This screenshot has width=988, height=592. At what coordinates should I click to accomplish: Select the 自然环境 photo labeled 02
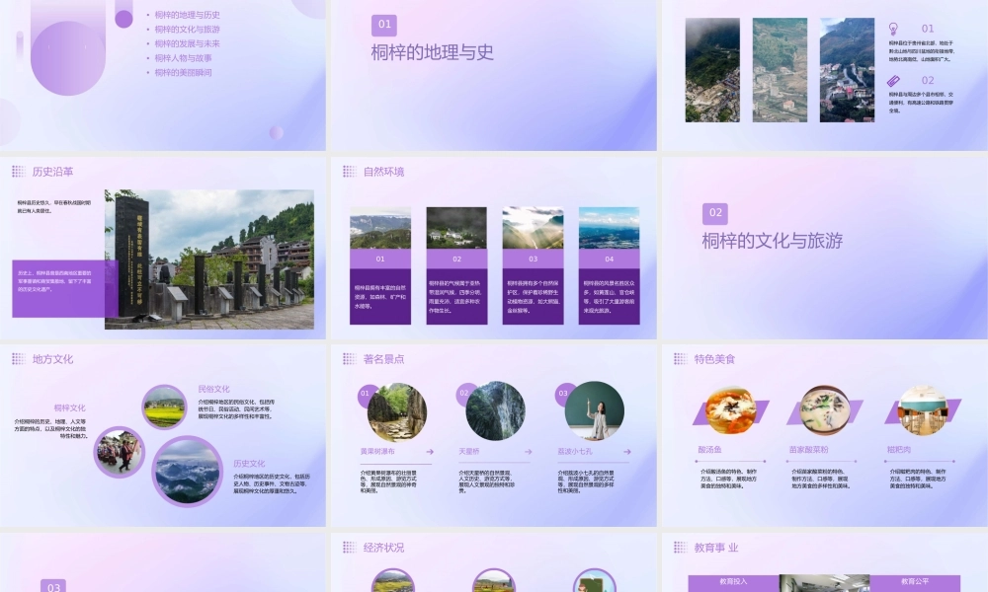coord(456,228)
